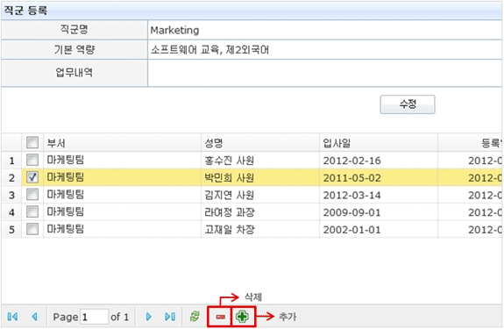This screenshot has width=504, height=329.
Task: Go to the next page
Action: point(148,317)
